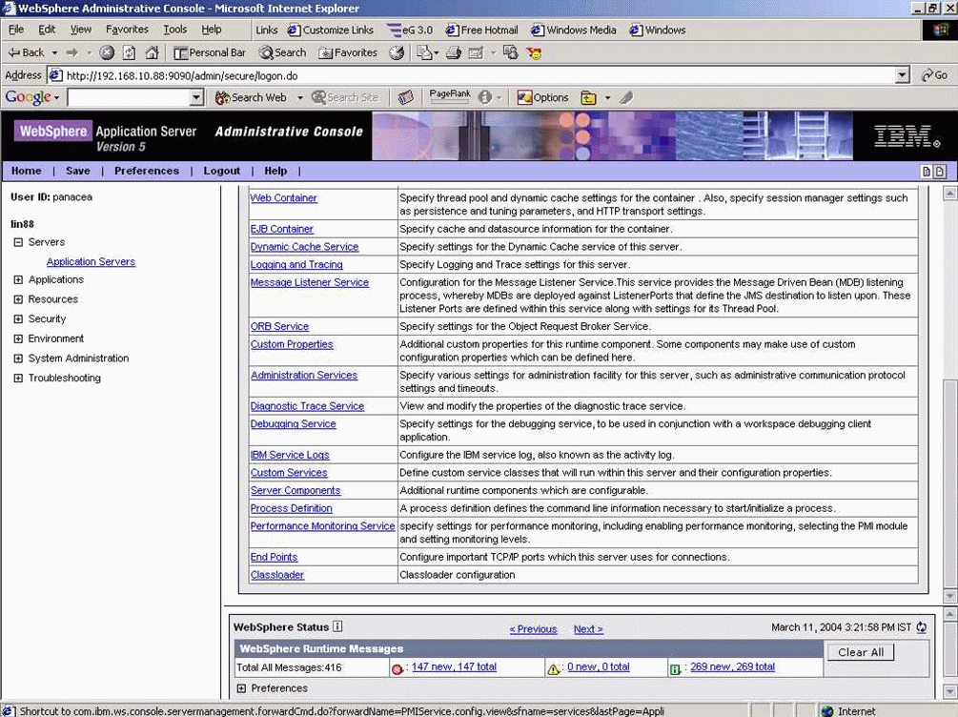Open the Back button history dropdown
The height and width of the screenshot is (717, 958).
[x=54, y=52]
